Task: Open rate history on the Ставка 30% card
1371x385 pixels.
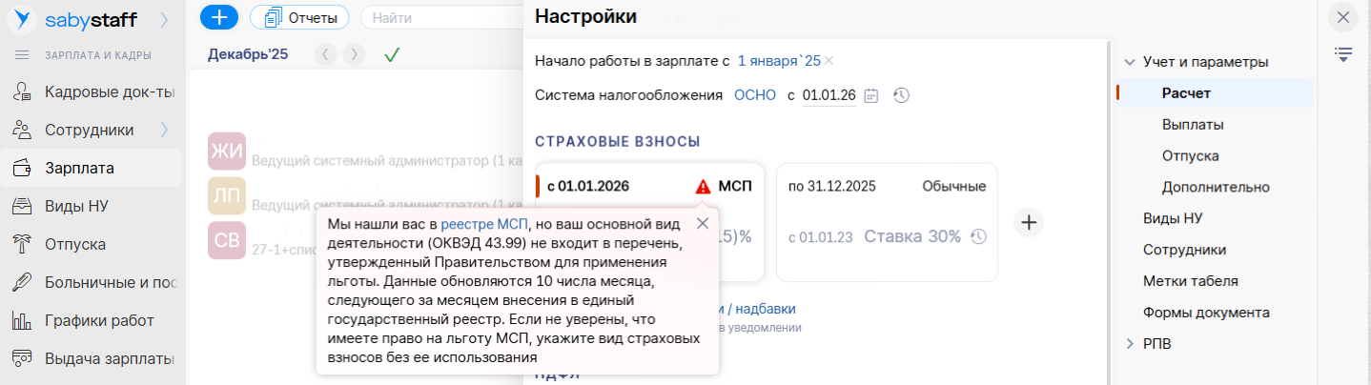Action: coord(978,237)
